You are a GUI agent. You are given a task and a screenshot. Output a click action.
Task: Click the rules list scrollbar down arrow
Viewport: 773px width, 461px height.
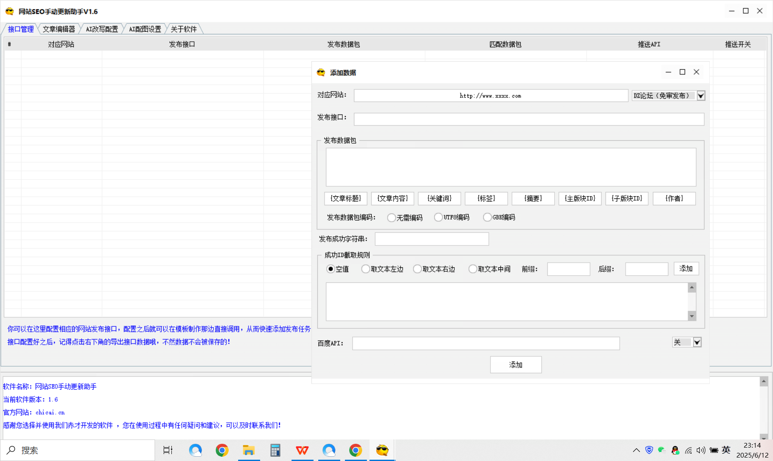click(692, 316)
